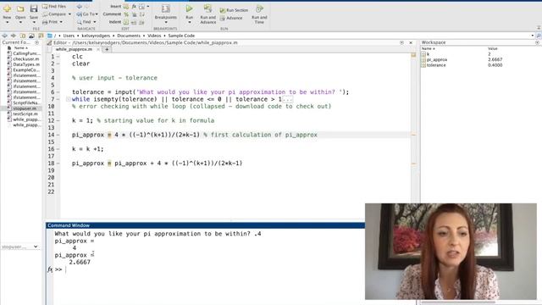
Task: Select pi_approx variable in Workspace
Action: (437, 59)
